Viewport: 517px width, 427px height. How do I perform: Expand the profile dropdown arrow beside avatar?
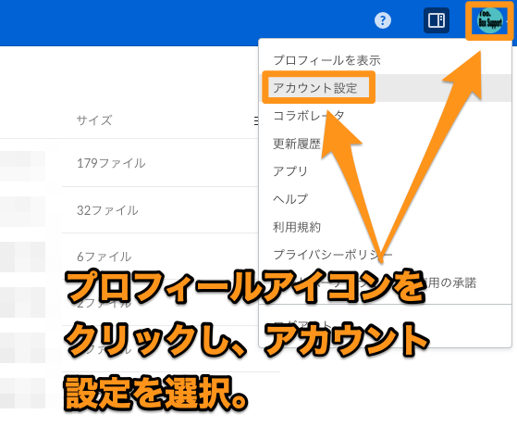coord(508,21)
